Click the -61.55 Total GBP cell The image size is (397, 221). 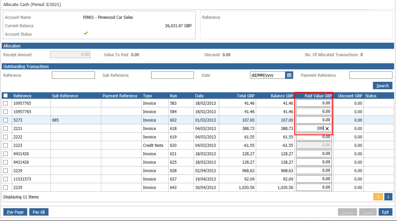pos(237,145)
